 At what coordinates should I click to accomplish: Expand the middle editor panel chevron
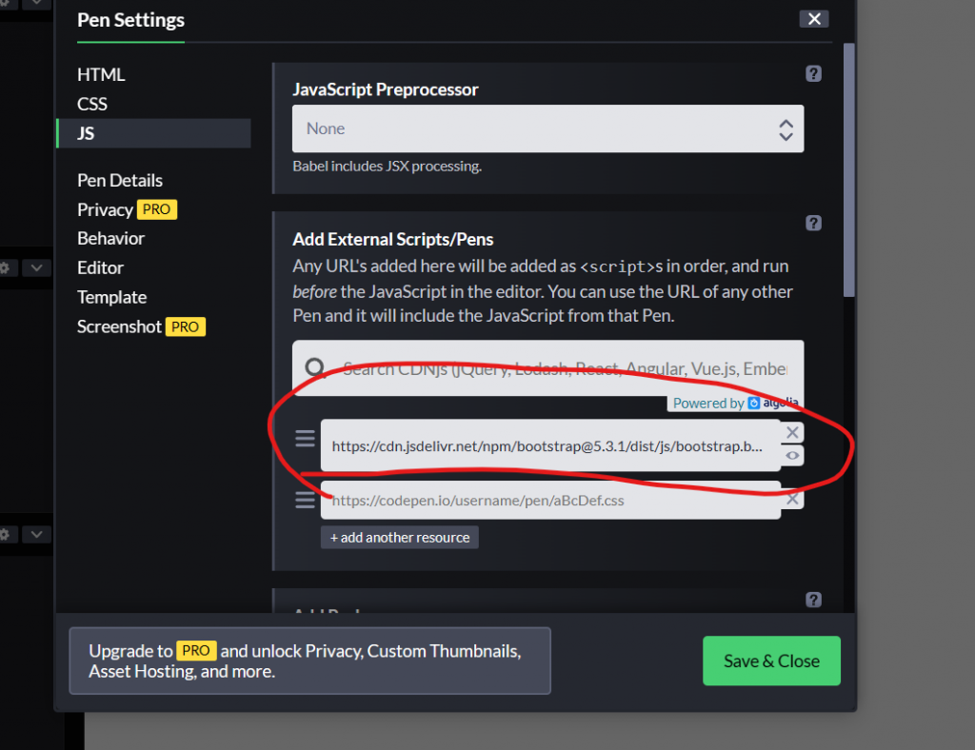[36, 267]
